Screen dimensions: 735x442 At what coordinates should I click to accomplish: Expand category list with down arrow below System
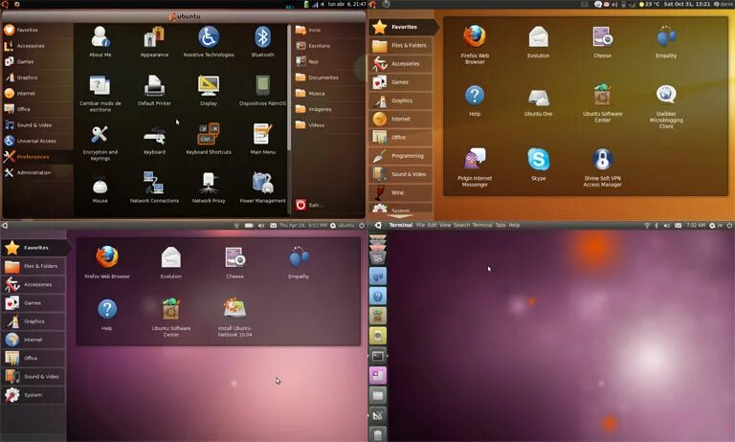tap(400, 216)
